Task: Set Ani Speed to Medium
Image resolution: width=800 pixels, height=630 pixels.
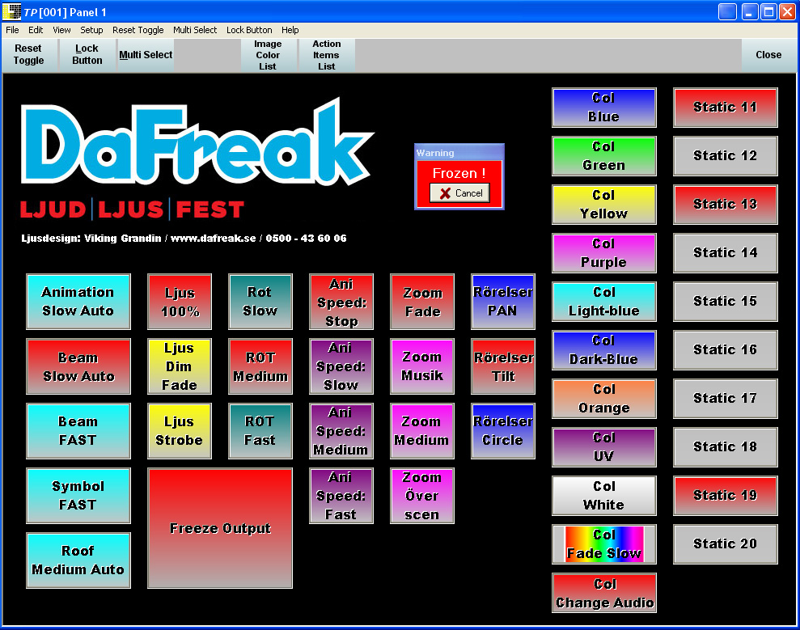Action: coord(341,431)
